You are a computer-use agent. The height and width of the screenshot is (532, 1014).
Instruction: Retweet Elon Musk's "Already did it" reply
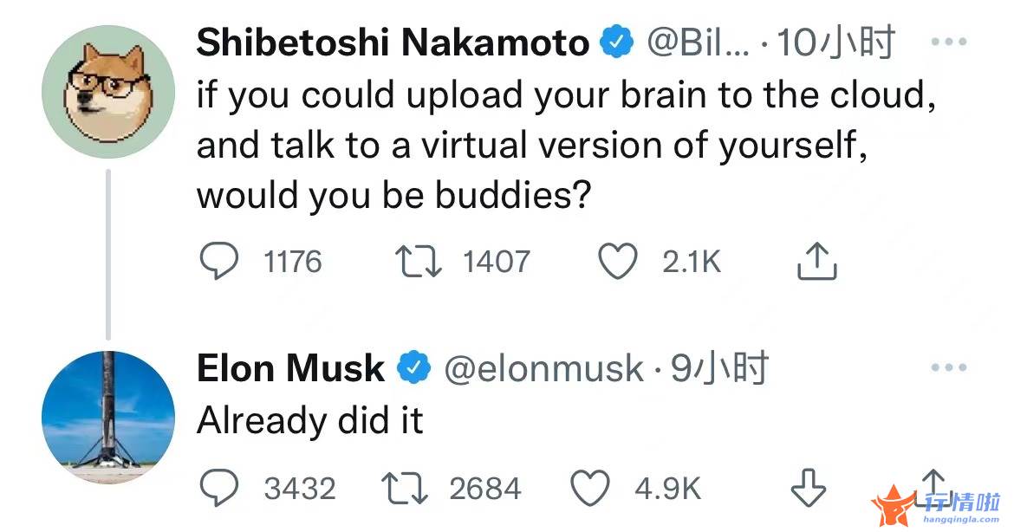click(x=405, y=489)
